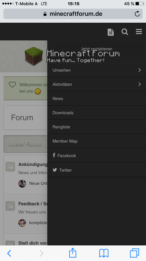Click the Jetzt registrieren button
This screenshot has width=146, height=261.
pos(96,49)
